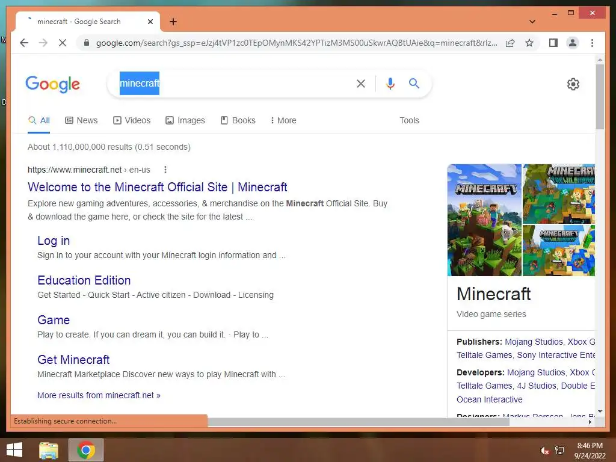The width and height of the screenshot is (616, 462).
Task: Click the Mojang Studios publisher link
Action: point(534,342)
